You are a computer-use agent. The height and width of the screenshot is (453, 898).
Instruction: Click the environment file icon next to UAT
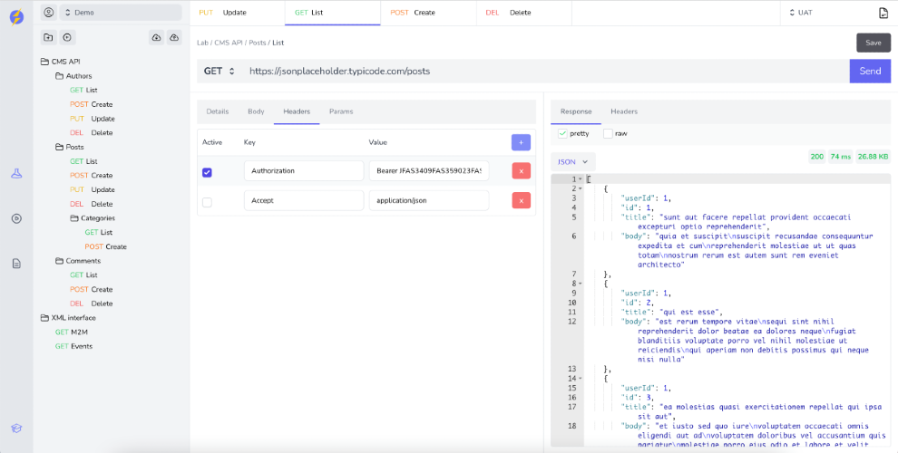click(883, 13)
